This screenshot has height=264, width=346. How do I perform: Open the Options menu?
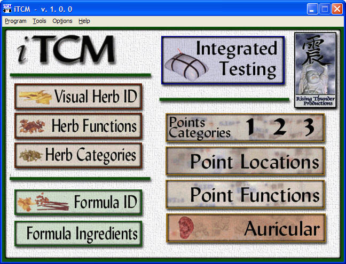62,21
